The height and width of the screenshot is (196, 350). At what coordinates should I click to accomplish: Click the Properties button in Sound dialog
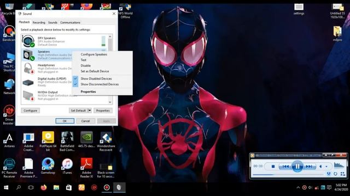click(x=103, y=111)
